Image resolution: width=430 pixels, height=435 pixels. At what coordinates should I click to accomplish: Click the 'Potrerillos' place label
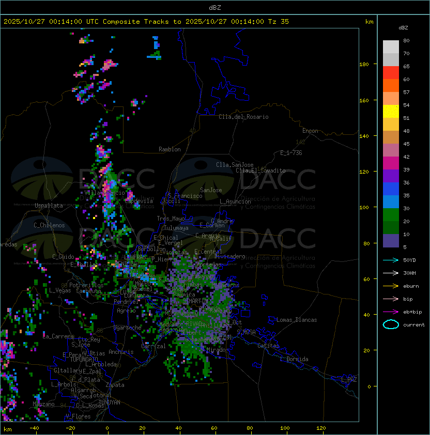86,285
